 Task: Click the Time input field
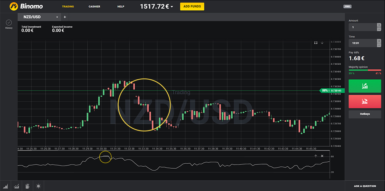tap(362, 43)
